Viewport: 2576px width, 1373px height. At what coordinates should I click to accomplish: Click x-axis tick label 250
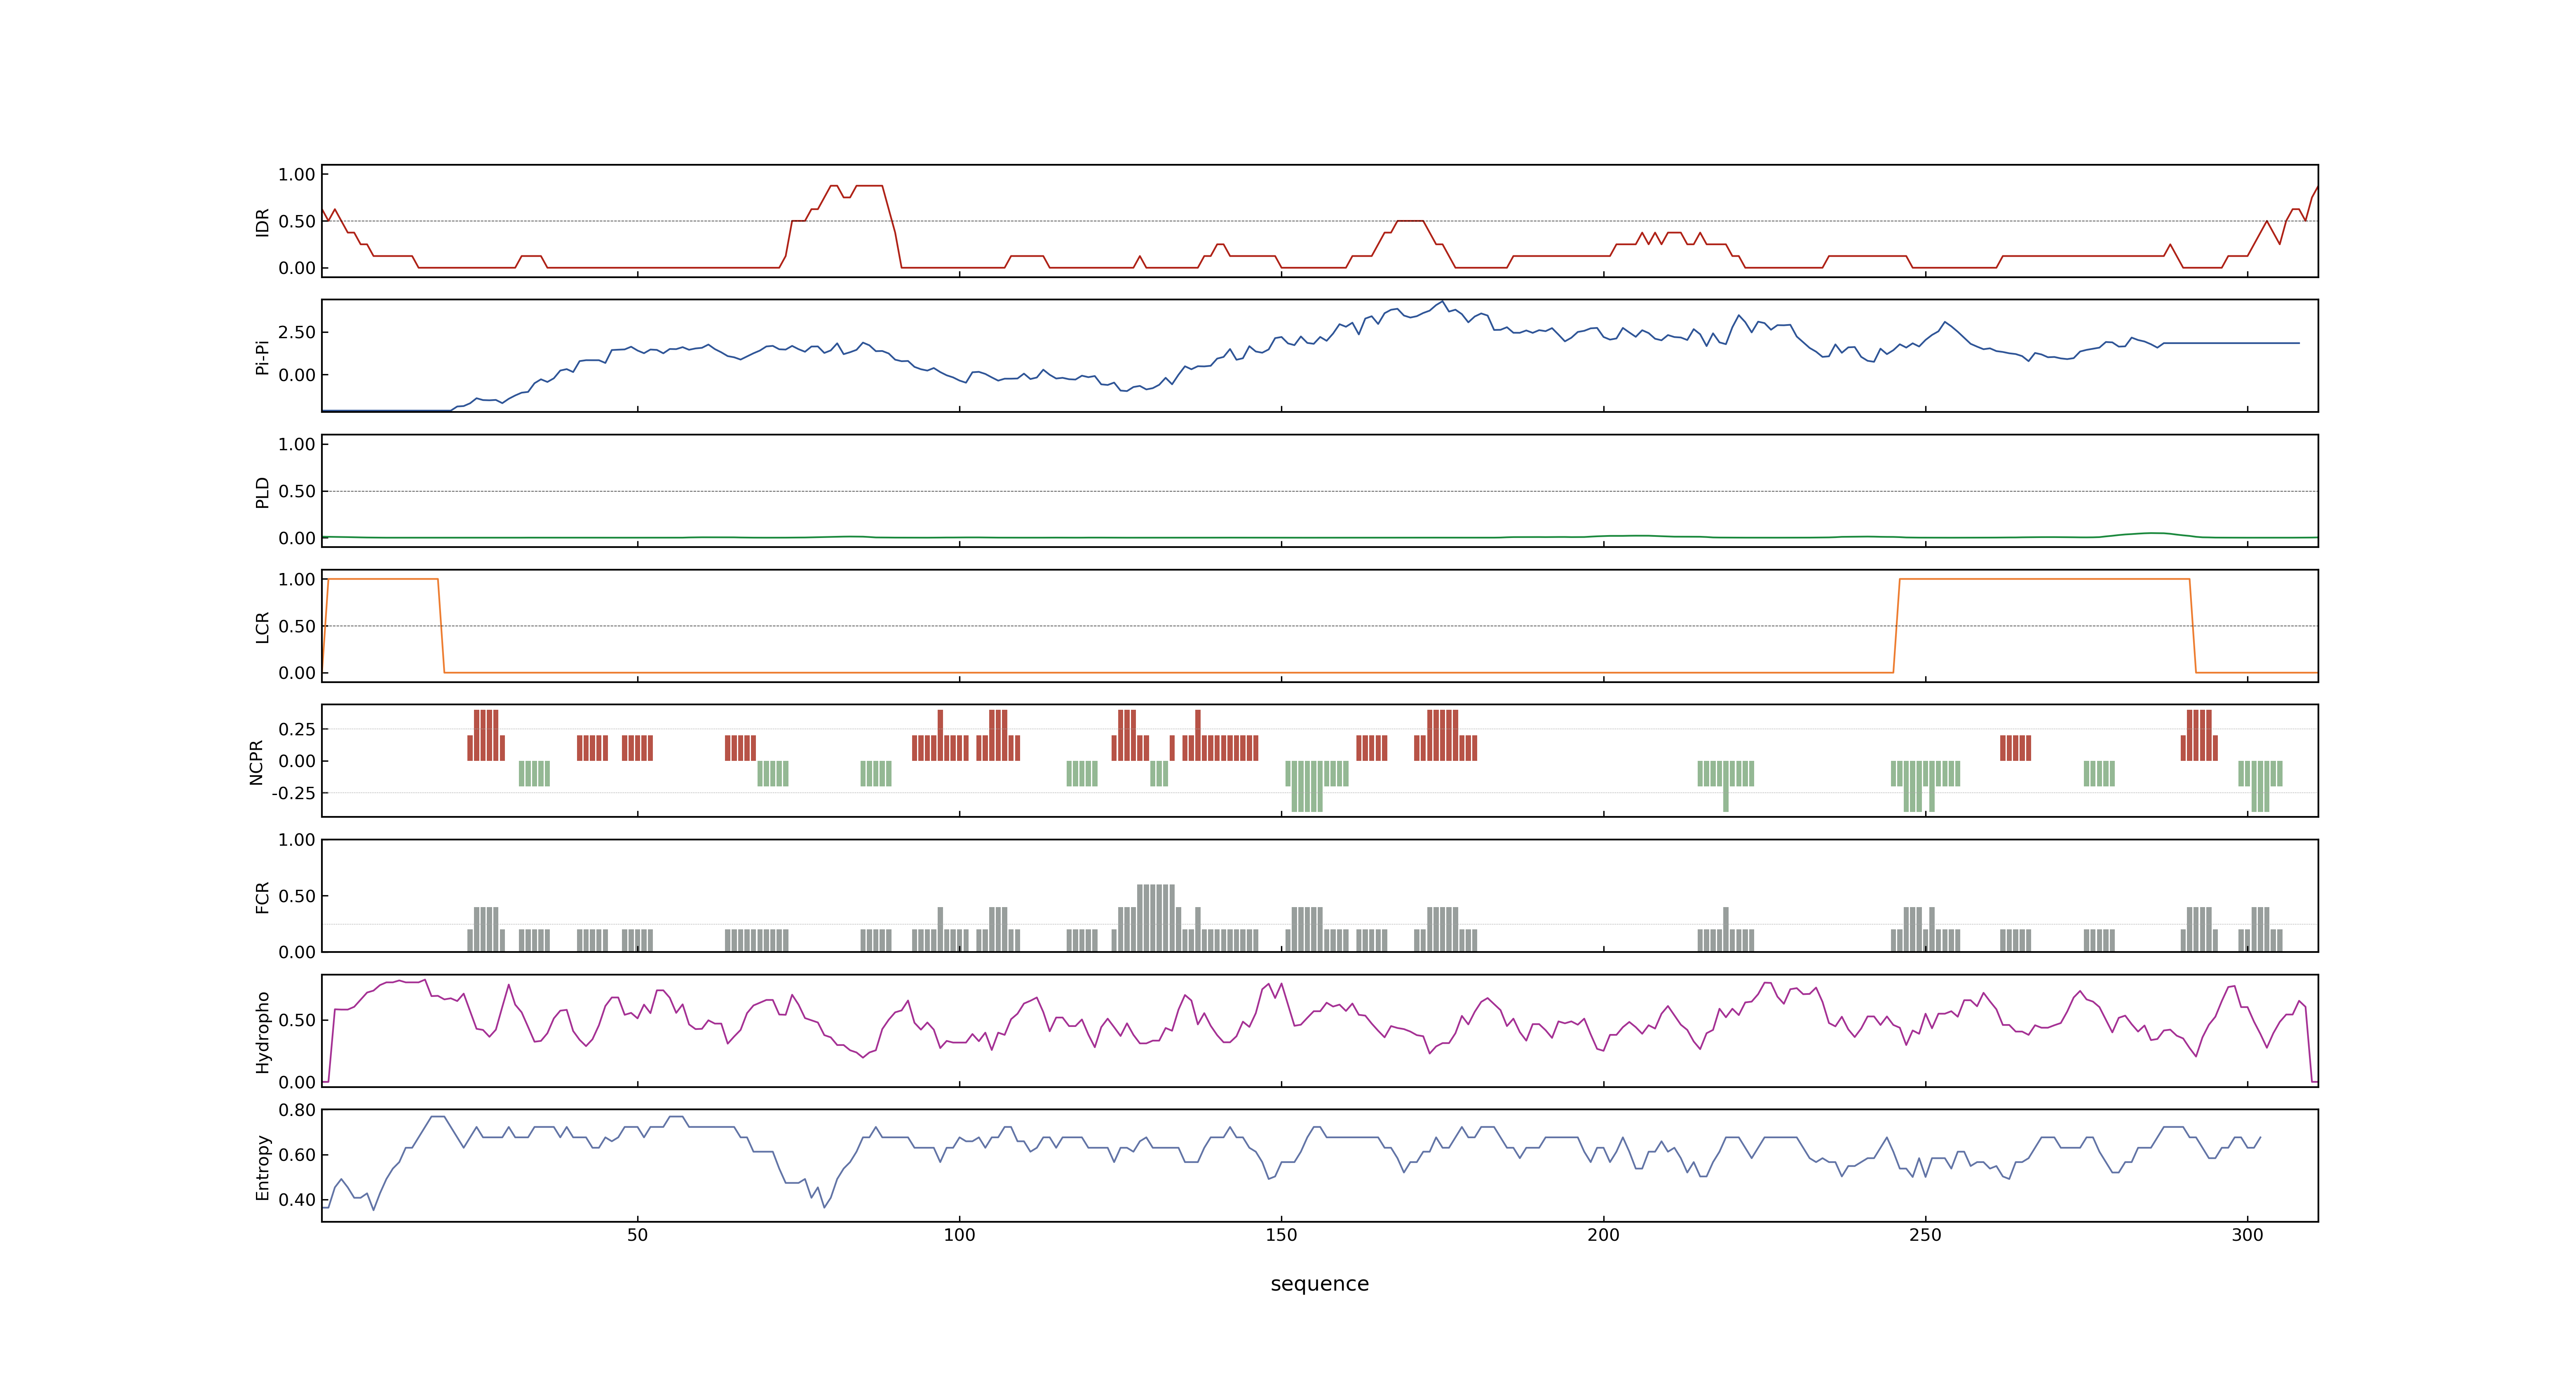(1925, 1235)
